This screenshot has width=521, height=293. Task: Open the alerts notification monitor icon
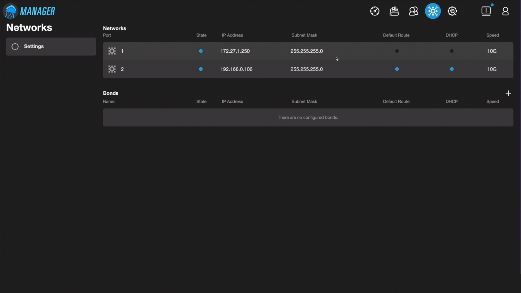point(486,11)
